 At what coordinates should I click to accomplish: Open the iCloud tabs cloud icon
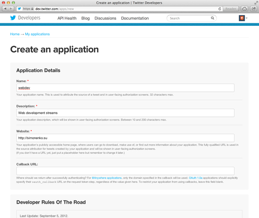244,8
